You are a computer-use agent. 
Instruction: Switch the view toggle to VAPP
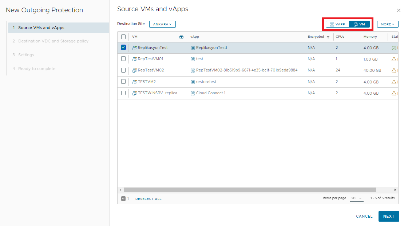[x=337, y=24]
